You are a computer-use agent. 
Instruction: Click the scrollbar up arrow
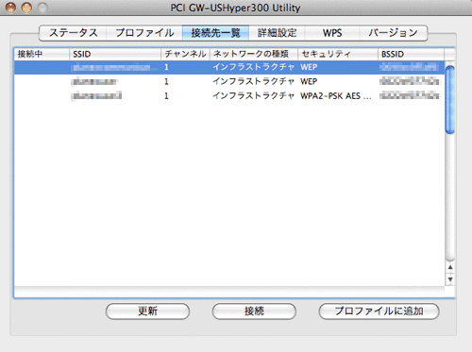click(450, 267)
